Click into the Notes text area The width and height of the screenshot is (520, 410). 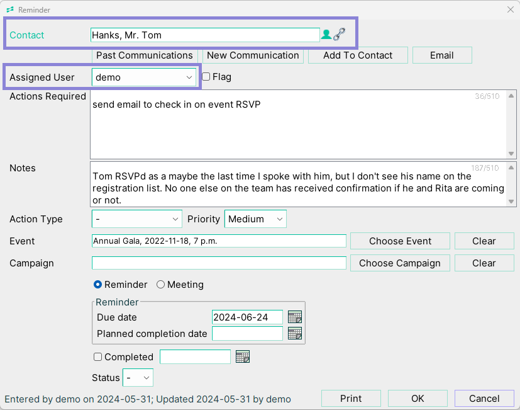pos(299,185)
